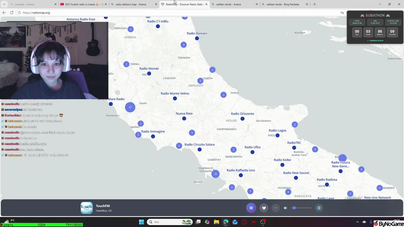
Task: Open Copilot from the taskbar
Action: pyautogui.click(x=207, y=222)
